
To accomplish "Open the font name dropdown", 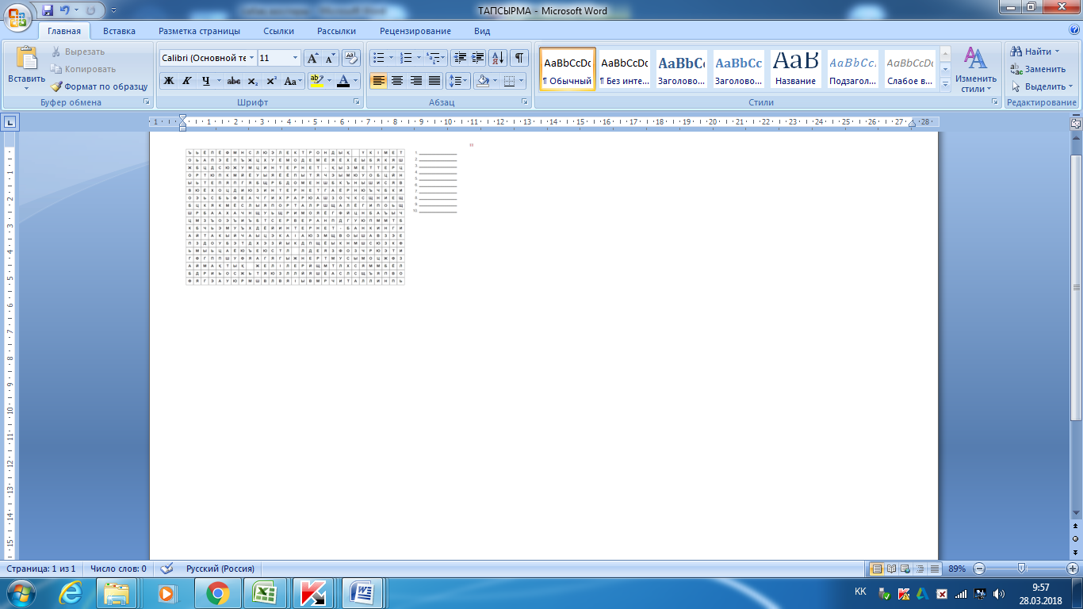I will pos(252,58).
